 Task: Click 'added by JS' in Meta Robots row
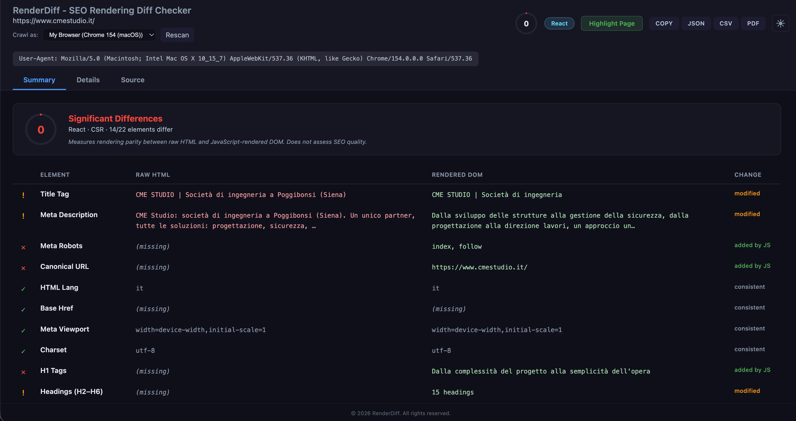coord(752,245)
